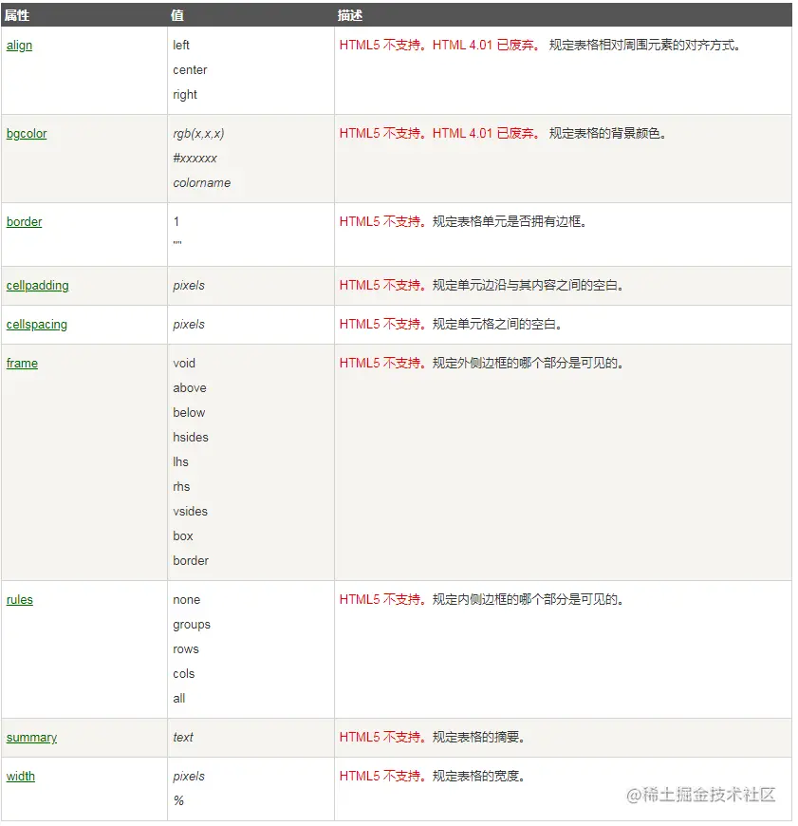The image size is (798, 826).
Task: Click the value '1' in border row
Action: [x=176, y=222]
